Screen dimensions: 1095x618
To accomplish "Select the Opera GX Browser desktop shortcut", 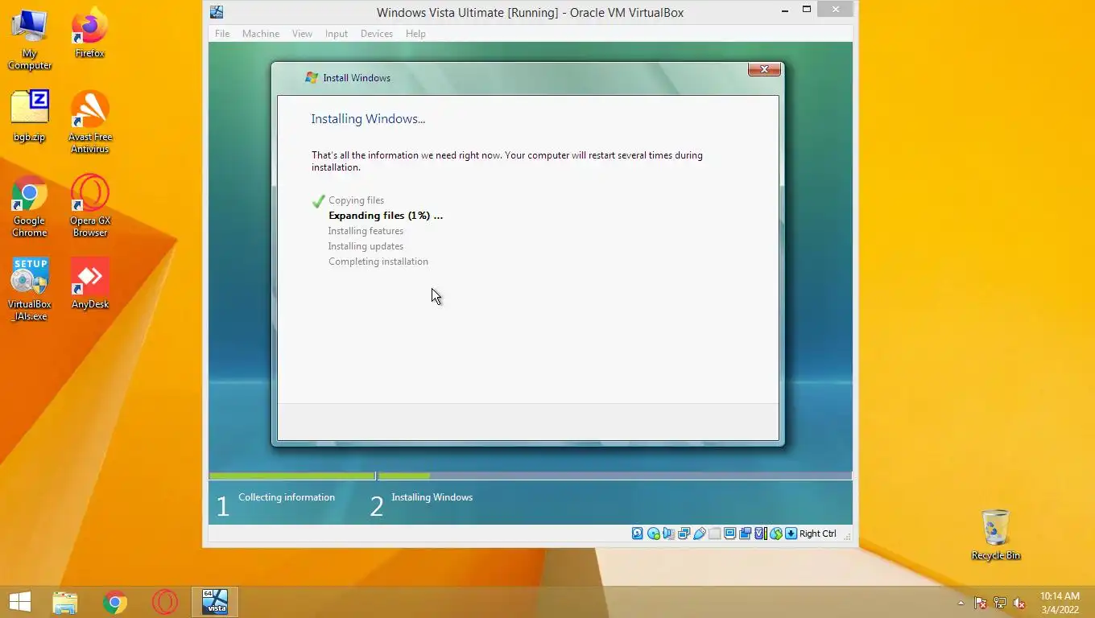I will [89, 206].
